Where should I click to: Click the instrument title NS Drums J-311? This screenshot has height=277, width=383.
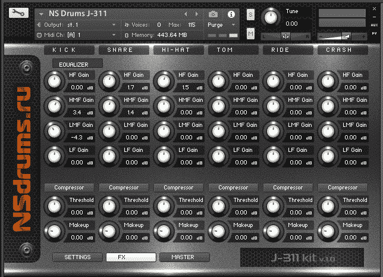78,14
